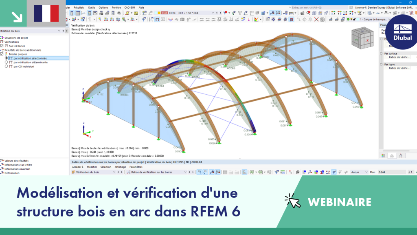Select 'Informations max/min' item

[x=17, y=169]
